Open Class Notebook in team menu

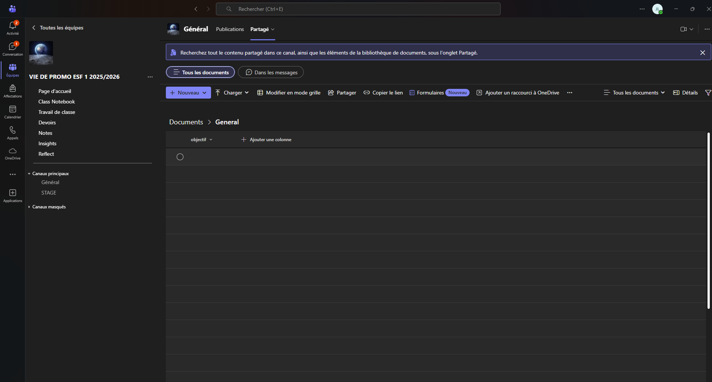point(56,102)
